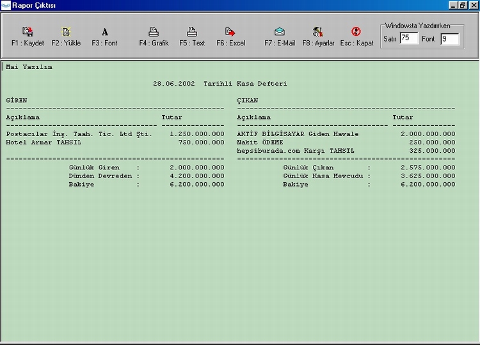Restore down the Rapor Çıktısı window
Viewport: 480px width, 345px height.
click(463, 5)
